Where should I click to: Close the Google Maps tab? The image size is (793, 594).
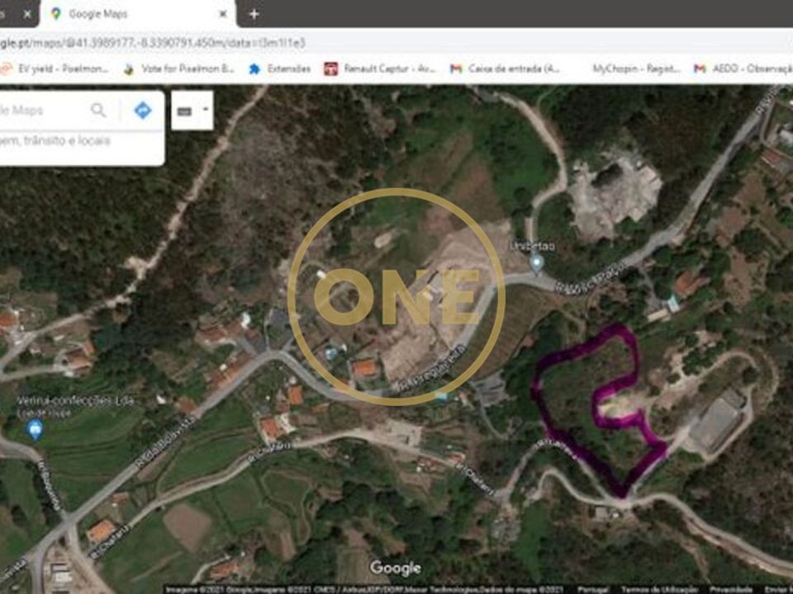pyautogui.click(x=222, y=14)
